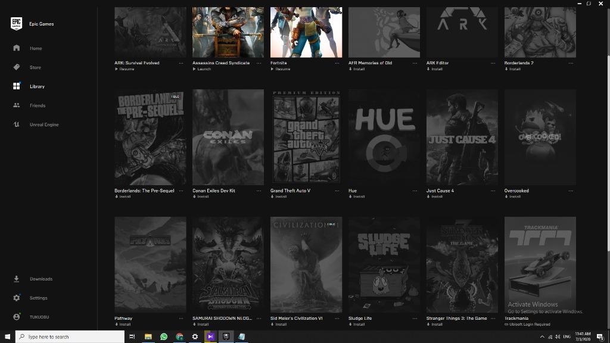Viewport: 610px width, 343px height.
Task: Install Overcooked
Action: pos(513,197)
